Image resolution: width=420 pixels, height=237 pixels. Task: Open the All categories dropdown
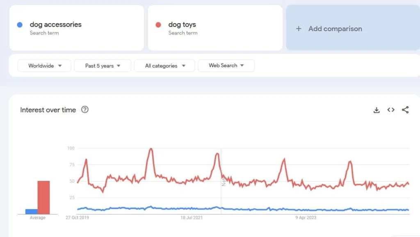click(x=164, y=66)
